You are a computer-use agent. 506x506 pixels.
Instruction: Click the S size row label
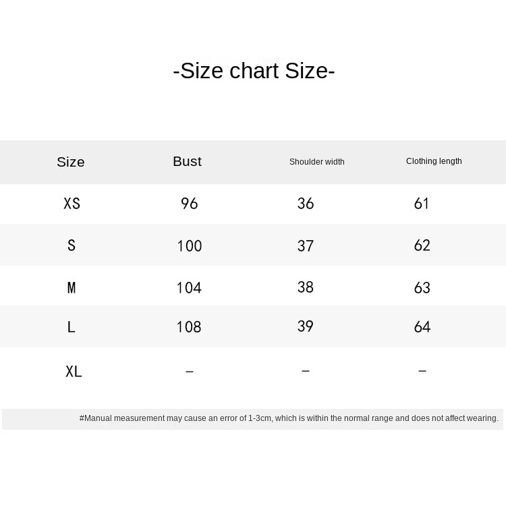72,246
